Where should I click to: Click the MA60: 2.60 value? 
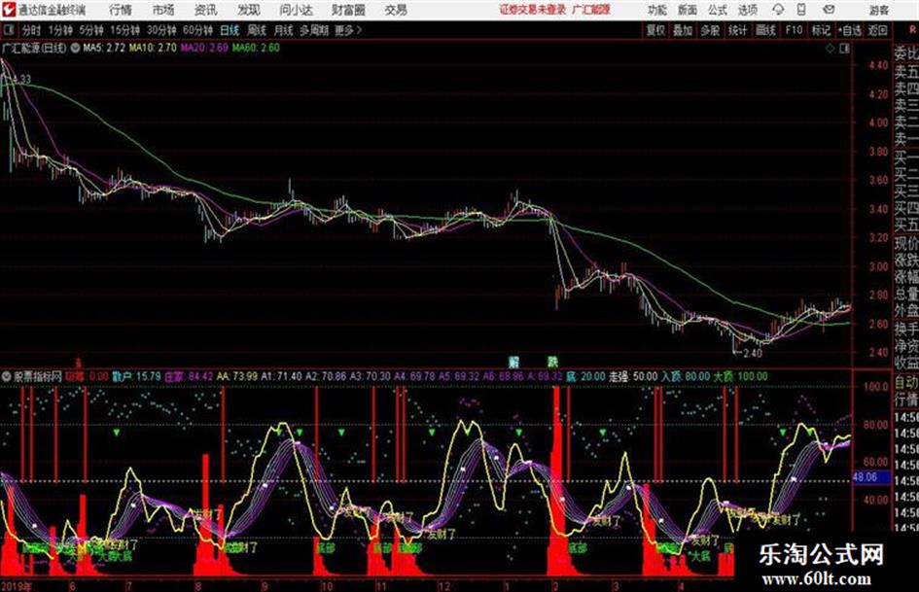pos(256,48)
